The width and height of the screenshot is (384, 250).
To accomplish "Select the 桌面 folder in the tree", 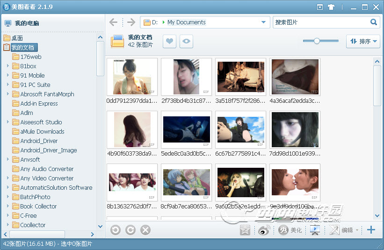I will point(17,38).
